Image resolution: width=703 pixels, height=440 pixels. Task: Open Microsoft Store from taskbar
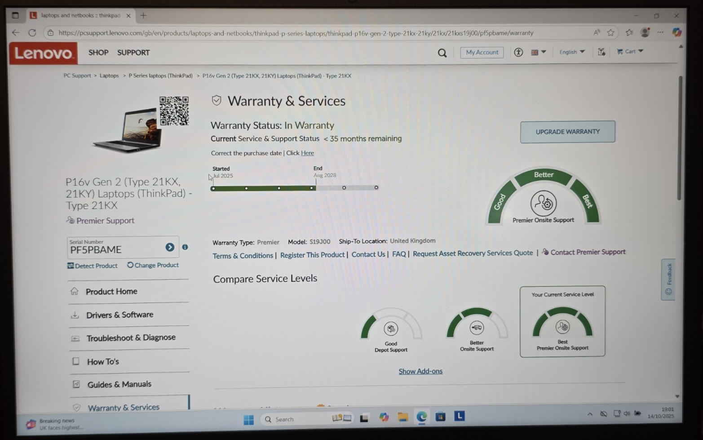[440, 417]
